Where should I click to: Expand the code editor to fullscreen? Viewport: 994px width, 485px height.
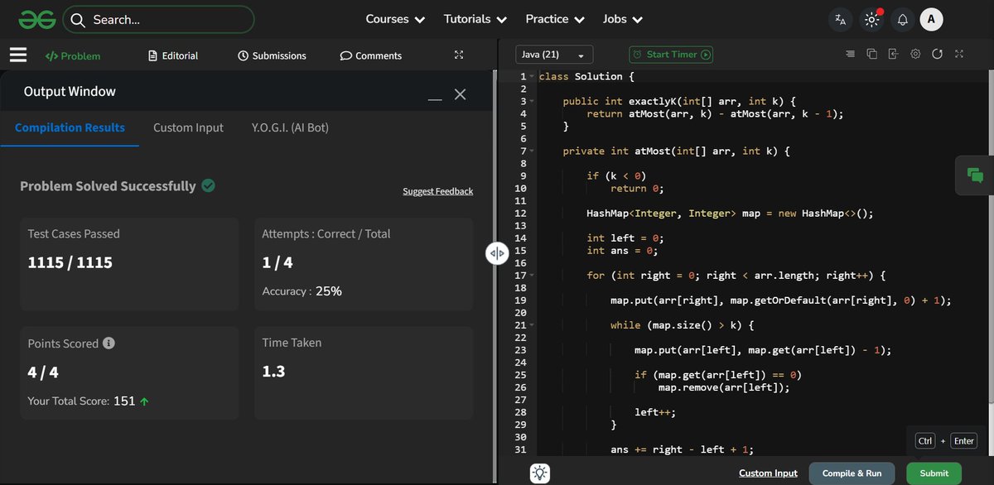tap(959, 54)
